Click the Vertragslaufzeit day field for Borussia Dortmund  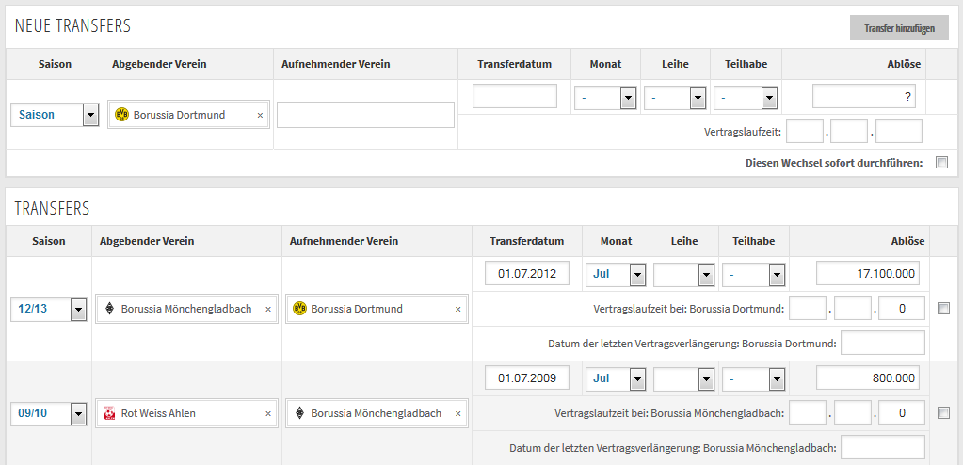(808, 308)
